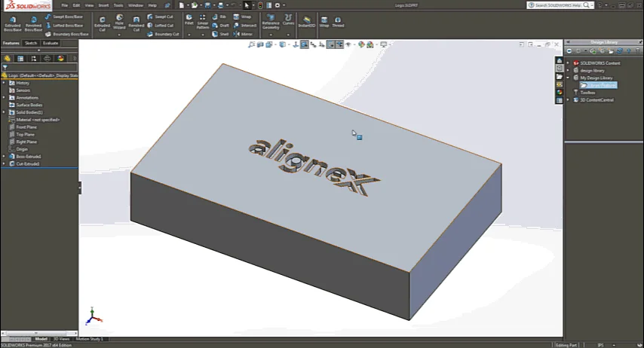The width and height of the screenshot is (644, 348).
Task: Click the Extruded Boss/Base tool
Action: (12, 20)
